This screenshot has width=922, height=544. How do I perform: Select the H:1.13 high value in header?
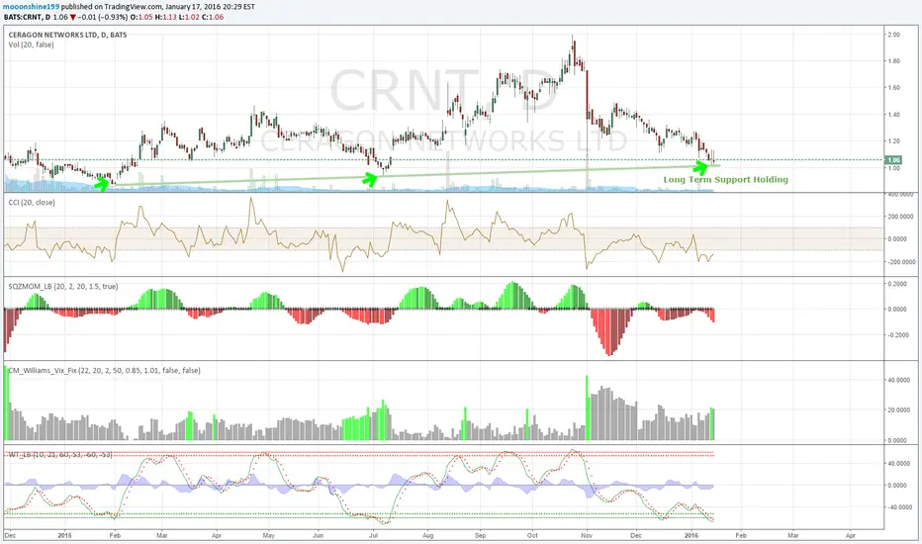pyautogui.click(x=166, y=17)
